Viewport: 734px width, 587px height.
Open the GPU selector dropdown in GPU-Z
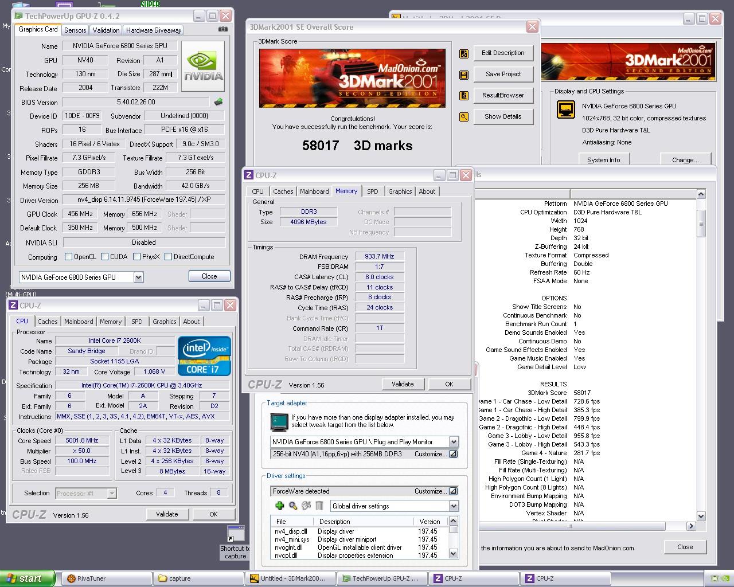[x=138, y=277]
